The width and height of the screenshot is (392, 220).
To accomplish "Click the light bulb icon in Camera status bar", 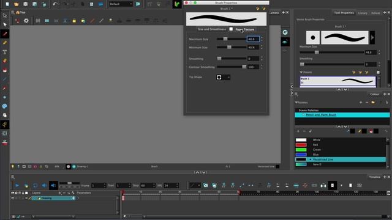I will pyautogui.click(x=12, y=166).
